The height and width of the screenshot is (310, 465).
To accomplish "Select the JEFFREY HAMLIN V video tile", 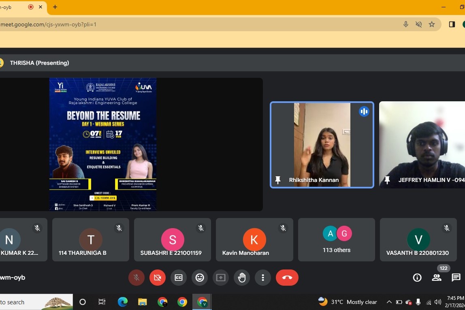I will point(422,145).
